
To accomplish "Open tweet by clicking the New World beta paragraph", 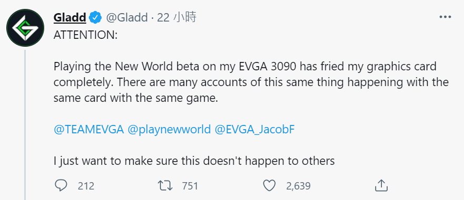I will click(x=251, y=82).
